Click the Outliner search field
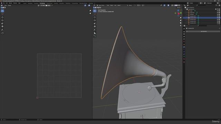The width and height of the screenshot is (221, 124). click(x=201, y=6)
